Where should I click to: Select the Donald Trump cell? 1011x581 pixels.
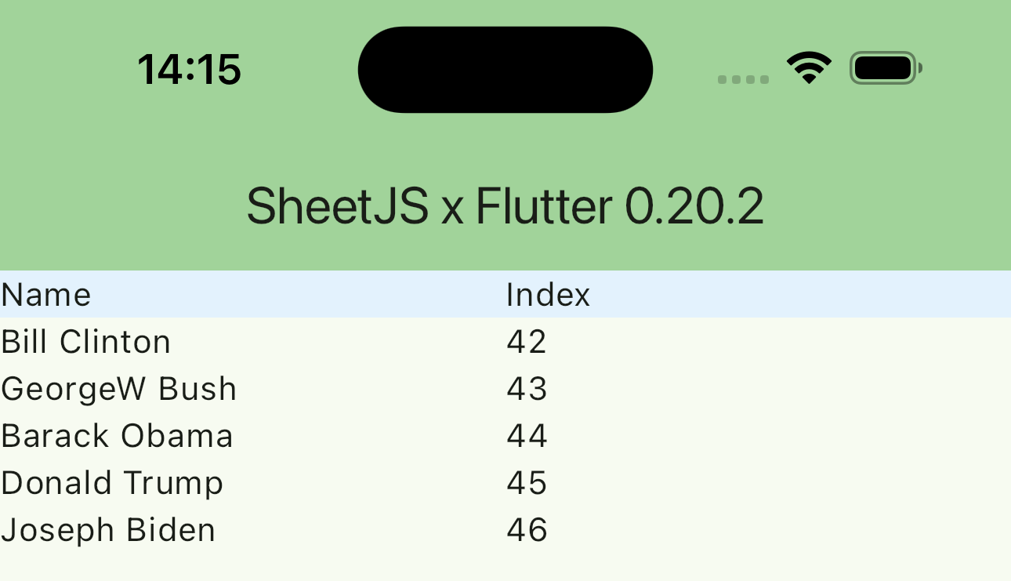pyautogui.click(x=112, y=483)
